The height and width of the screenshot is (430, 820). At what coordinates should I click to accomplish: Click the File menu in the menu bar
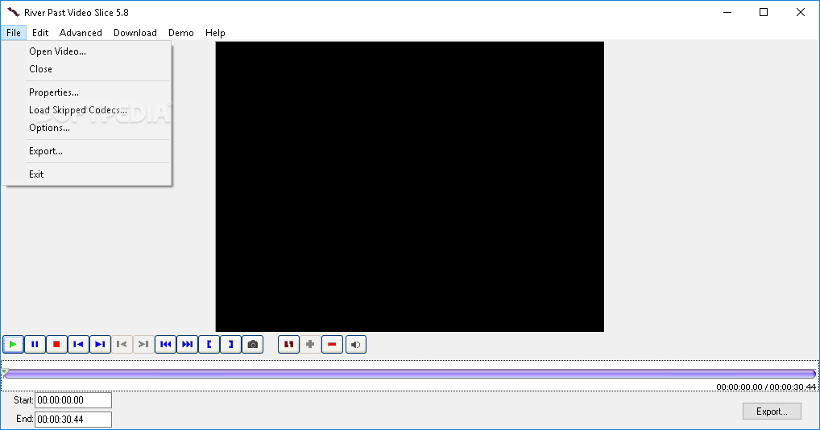click(x=14, y=33)
